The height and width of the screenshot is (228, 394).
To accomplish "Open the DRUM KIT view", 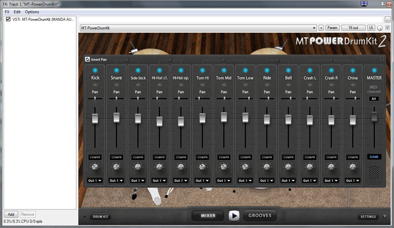I will click(100, 217).
